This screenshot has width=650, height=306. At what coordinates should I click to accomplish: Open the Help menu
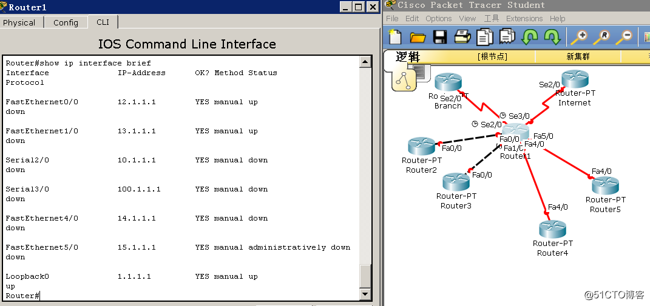click(558, 19)
